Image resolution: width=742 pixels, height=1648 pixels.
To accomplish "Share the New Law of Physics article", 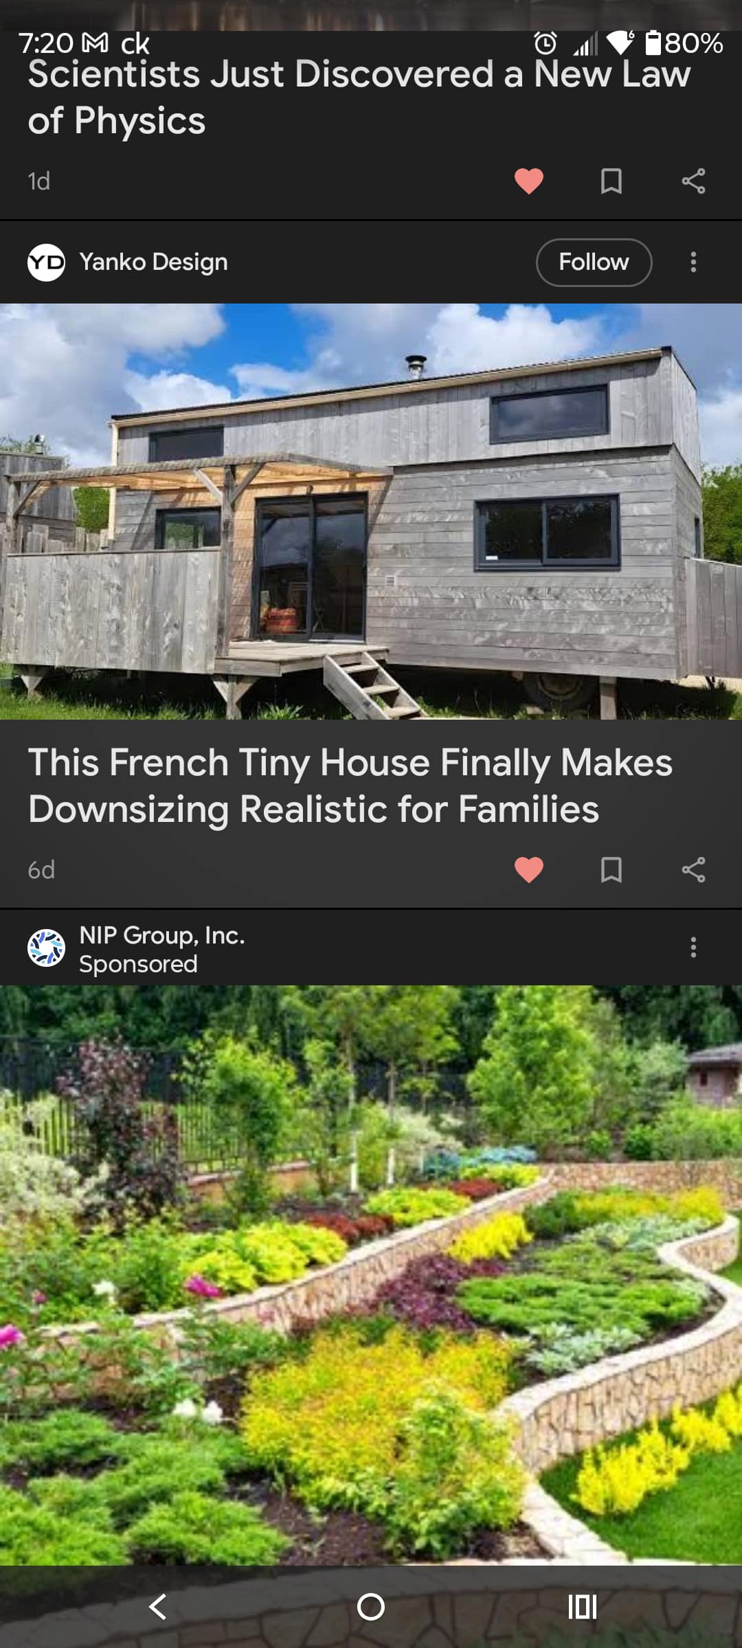I will [693, 181].
